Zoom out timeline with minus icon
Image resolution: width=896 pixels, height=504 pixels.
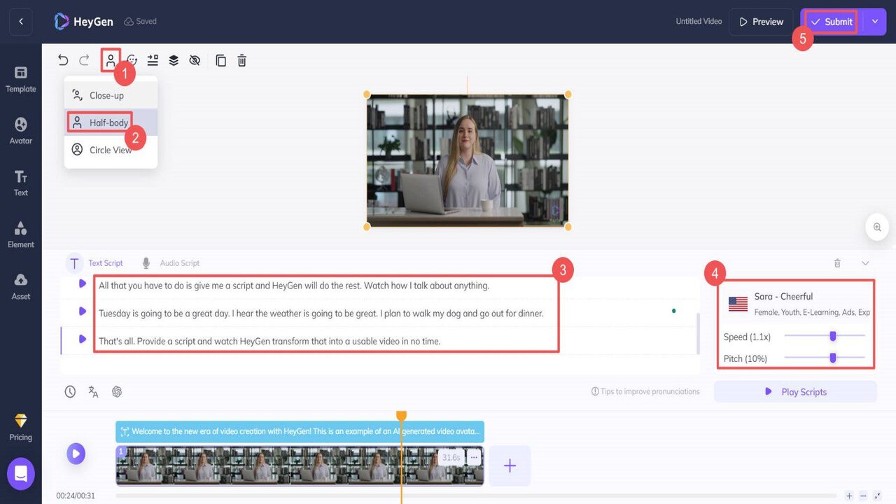(x=863, y=496)
